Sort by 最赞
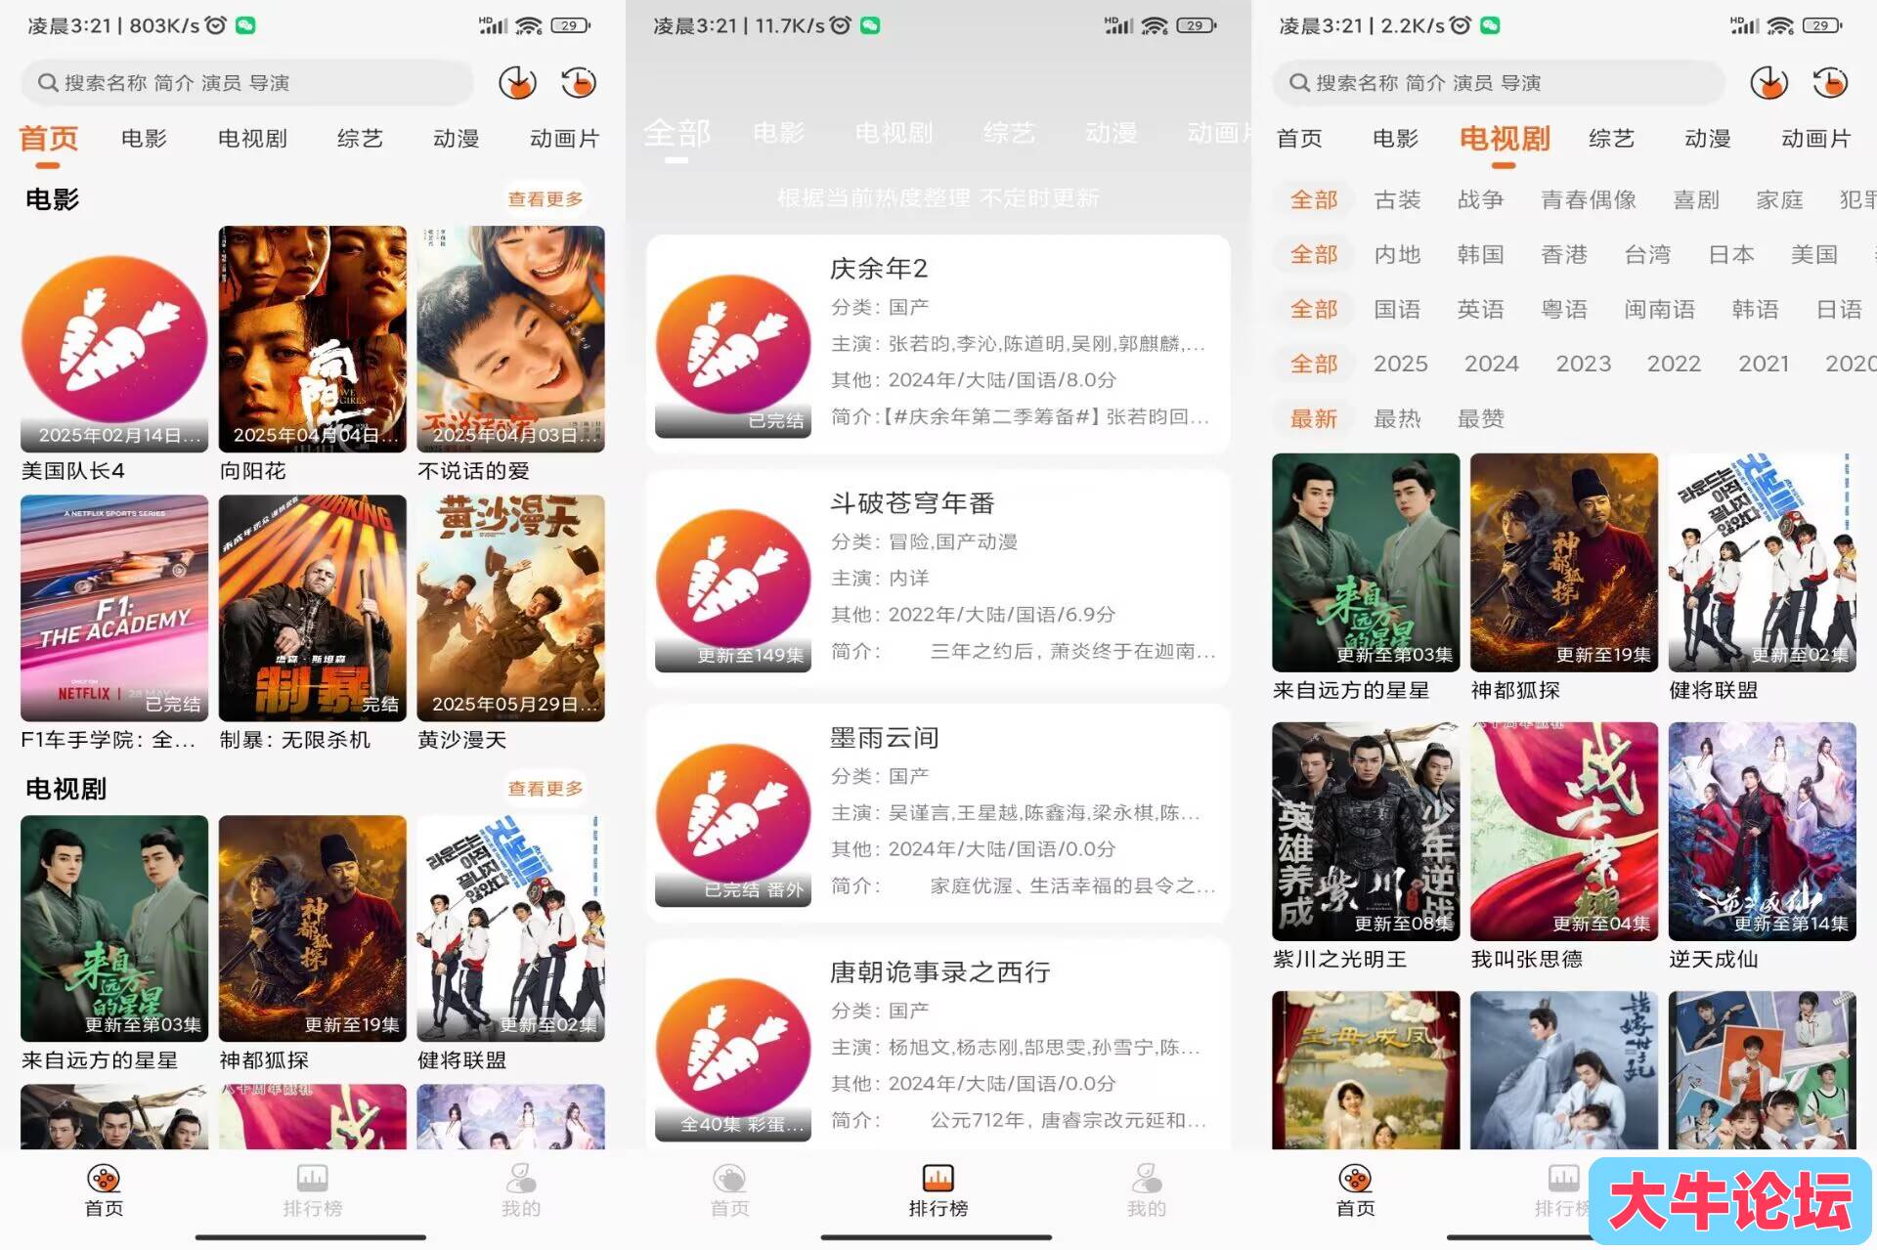This screenshot has height=1250, width=1877. [x=1480, y=419]
